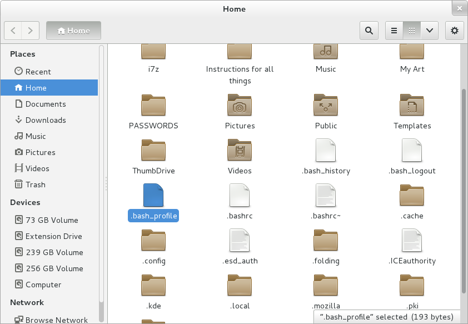
Task: Select the .kde folder icon
Action: click(153, 285)
